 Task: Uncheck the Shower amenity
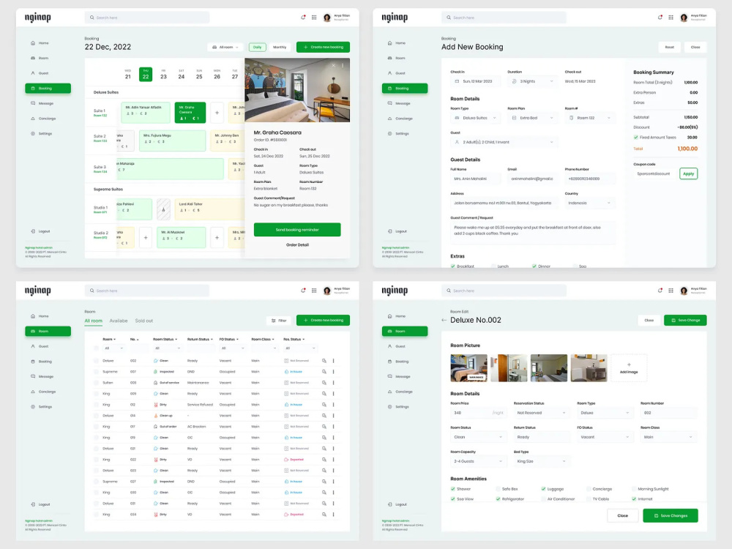[453, 489]
